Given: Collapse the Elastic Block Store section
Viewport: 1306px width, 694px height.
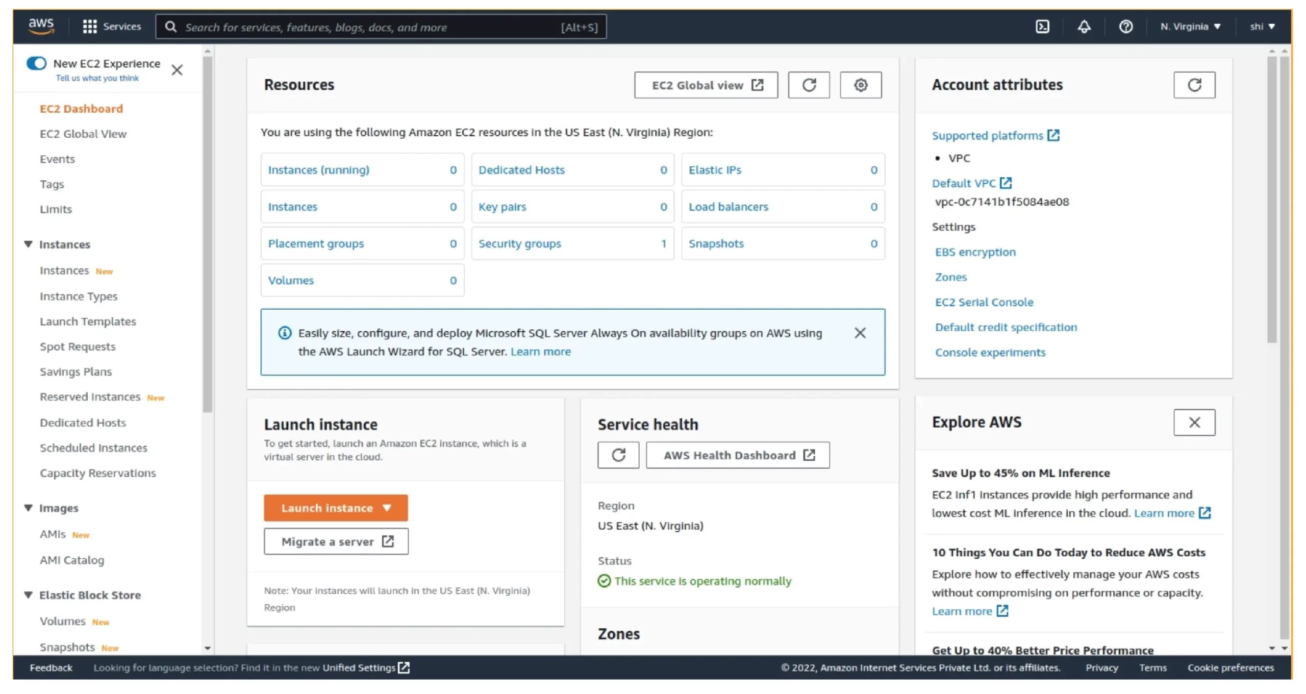Looking at the screenshot, I should pos(29,594).
